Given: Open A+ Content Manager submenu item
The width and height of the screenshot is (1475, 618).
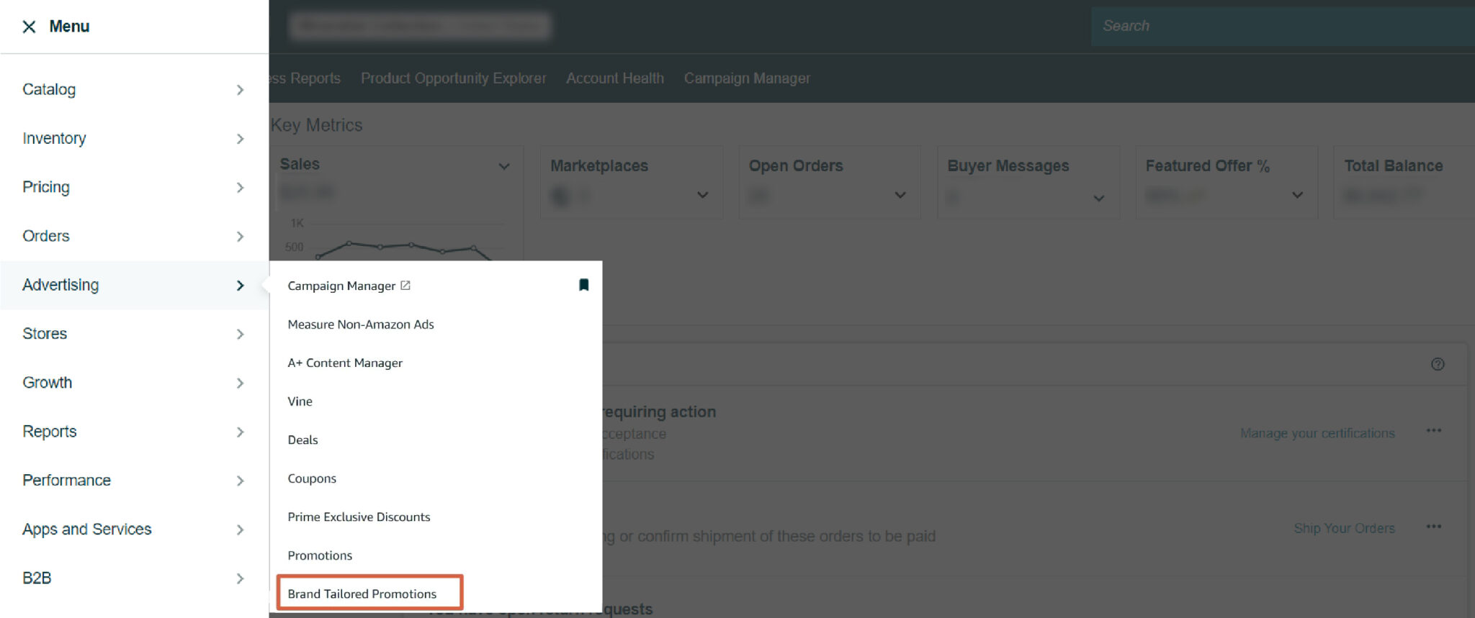Looking at the screenshot, I should pos(345,363).
